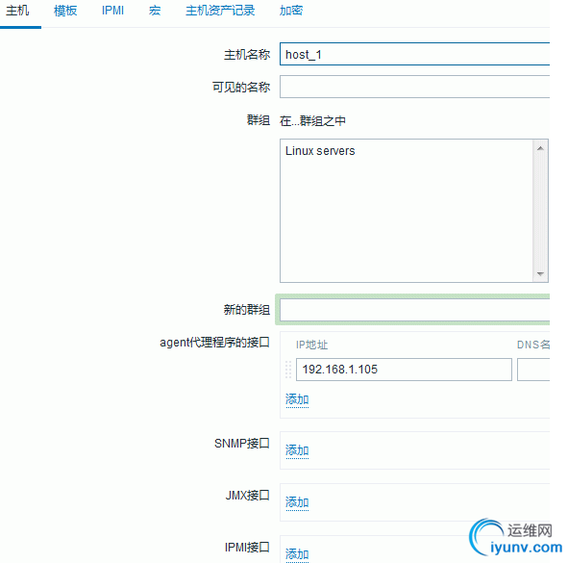Open the 主机资产记录 tab
The height and width of the screenshot is (563, 568).
tap(220, 11)
